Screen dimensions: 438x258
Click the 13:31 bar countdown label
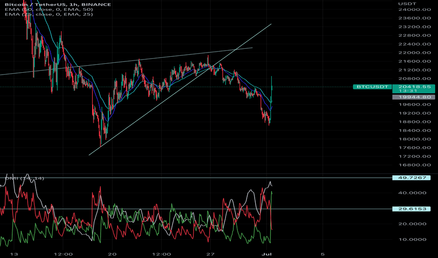click(x=408, y=91)
